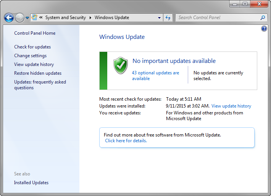Open Restore hidden updates
Viewport: 271px width, 196px height.
tap(38, 73)
